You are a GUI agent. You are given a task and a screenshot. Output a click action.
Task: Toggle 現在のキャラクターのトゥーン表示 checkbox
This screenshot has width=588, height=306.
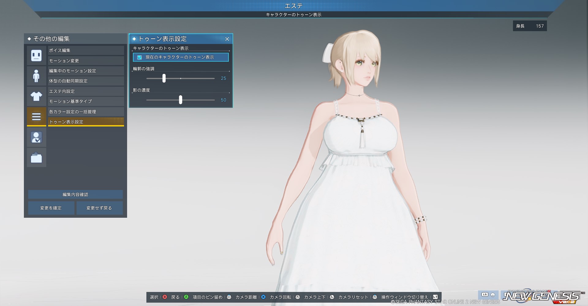pos(140,57)
